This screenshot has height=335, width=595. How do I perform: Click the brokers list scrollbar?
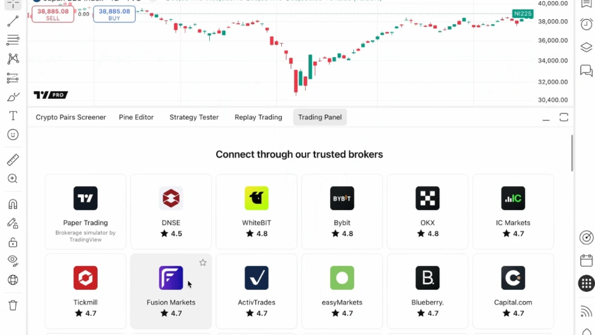click(572, 153)
